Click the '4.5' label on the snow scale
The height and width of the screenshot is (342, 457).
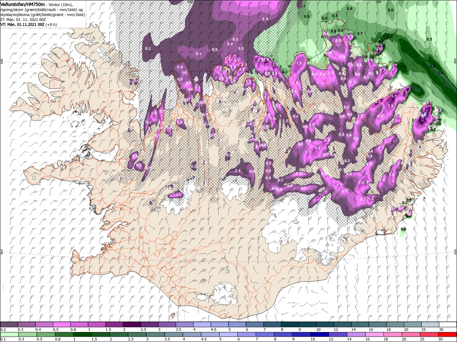(x=214, y=330)
